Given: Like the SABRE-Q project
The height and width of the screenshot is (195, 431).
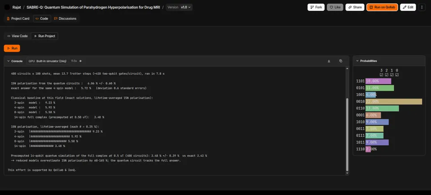Looking at the screenshot, I should (x=335, y=8).
